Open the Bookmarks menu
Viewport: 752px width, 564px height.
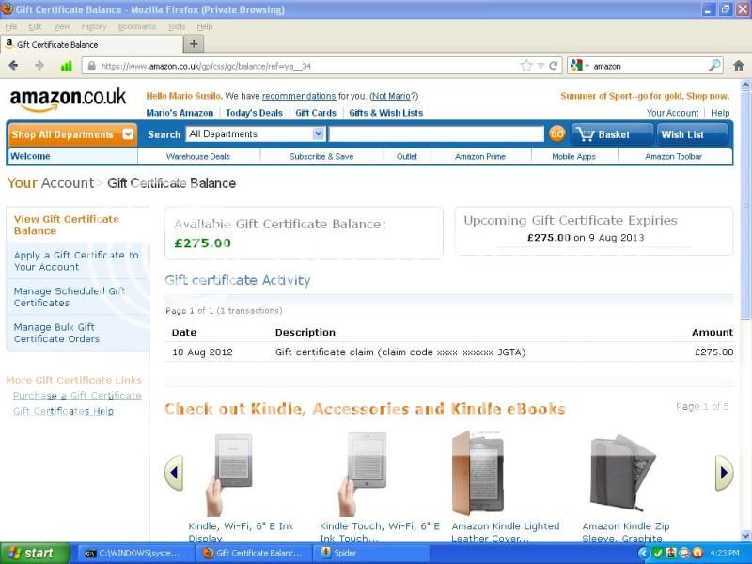pos(136,26)
